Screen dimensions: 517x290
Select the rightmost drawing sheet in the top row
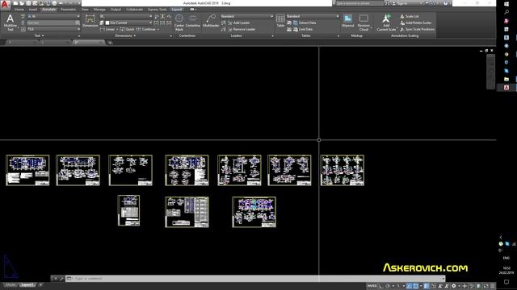point(342,170)
